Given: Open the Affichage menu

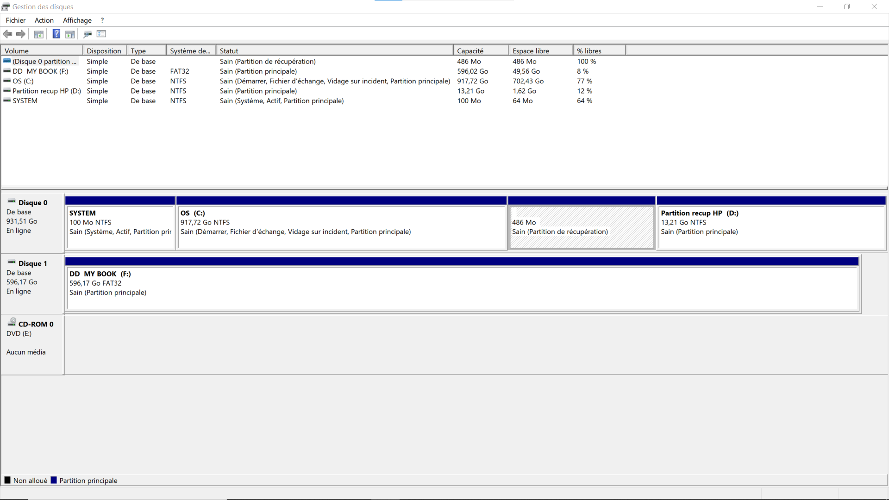Looking at the screenshot, I should [77, 20].
